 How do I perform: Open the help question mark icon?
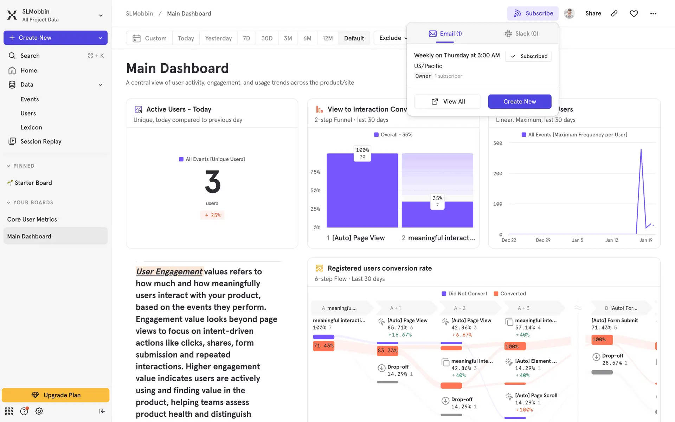(x=24, y=411)
